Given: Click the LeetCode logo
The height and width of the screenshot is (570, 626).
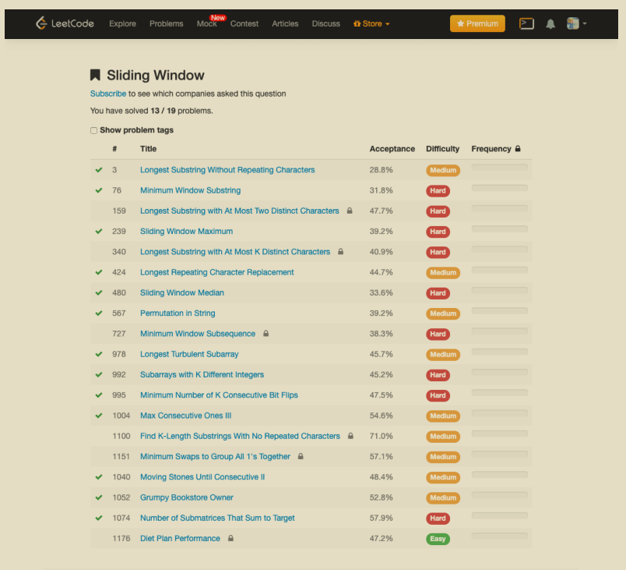Looking at the screenshot, I should tap(65, 23).
